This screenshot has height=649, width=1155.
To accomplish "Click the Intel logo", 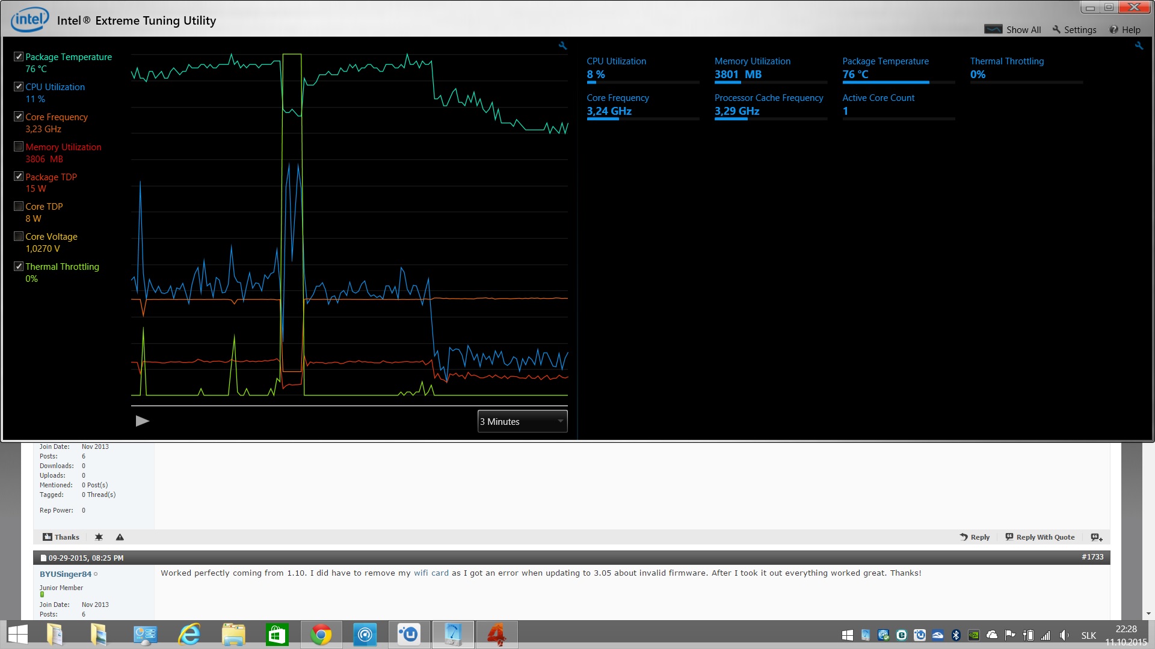I will pos(29,19).
